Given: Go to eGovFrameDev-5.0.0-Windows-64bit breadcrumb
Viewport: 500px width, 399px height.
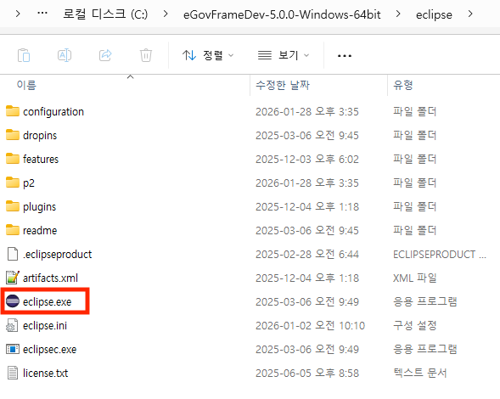Looking at the screenshot, I should pos(282,14).
